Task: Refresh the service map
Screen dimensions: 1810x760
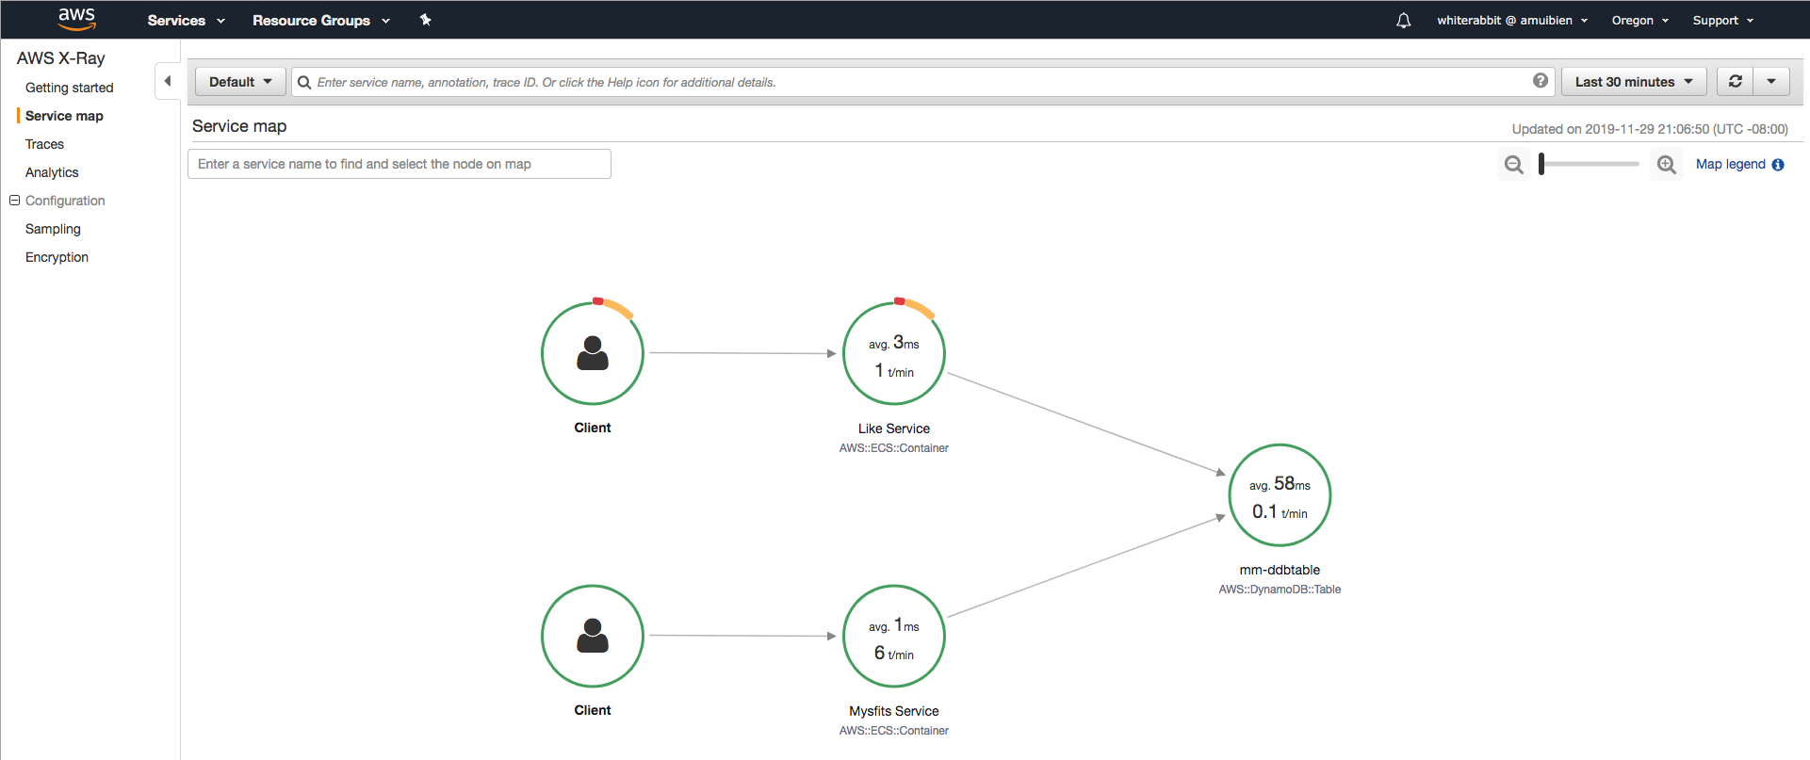Action: [1735, 82]
